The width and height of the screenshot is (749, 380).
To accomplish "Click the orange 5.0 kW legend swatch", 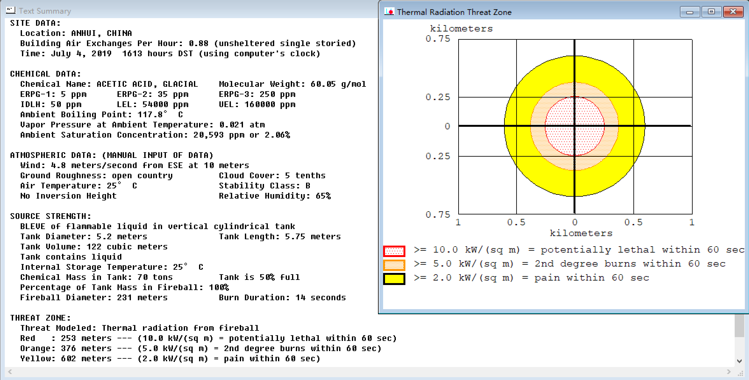I will [394, 265].
